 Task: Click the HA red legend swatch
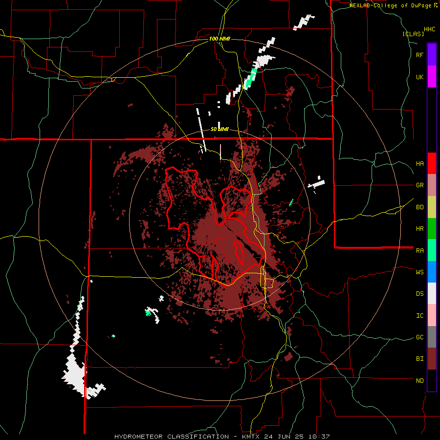[x=432, y=163]
